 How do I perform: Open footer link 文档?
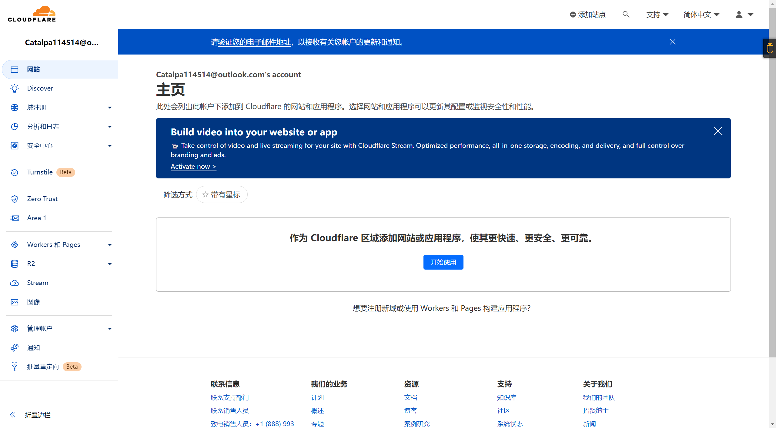(x=410, y=397)
